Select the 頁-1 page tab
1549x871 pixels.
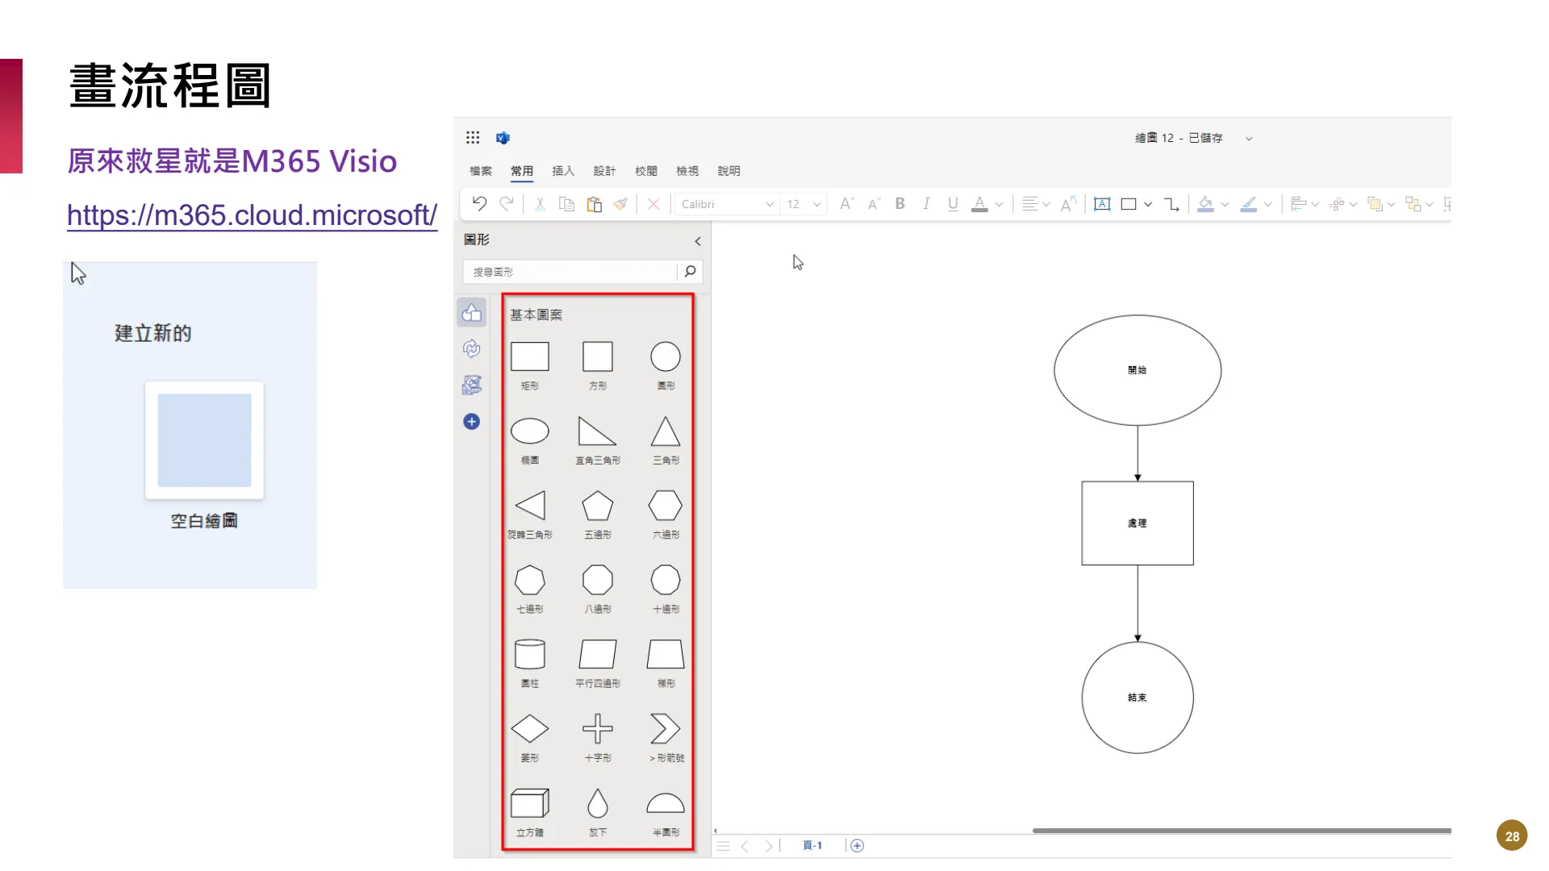point(812,845)
